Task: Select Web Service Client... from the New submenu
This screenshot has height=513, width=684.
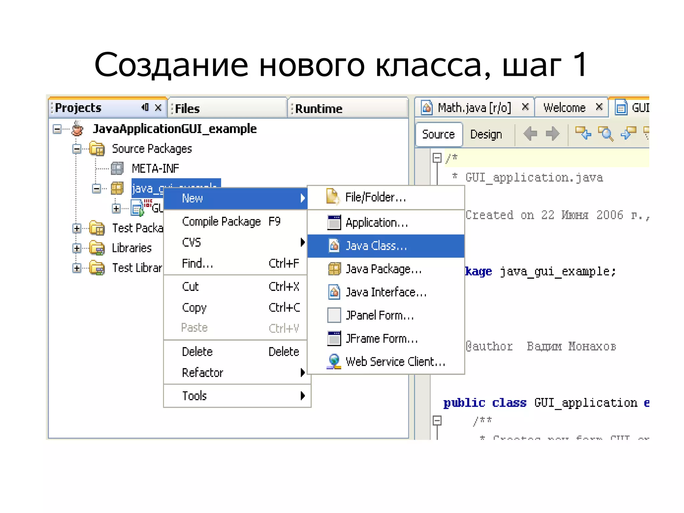Action: 386,362
